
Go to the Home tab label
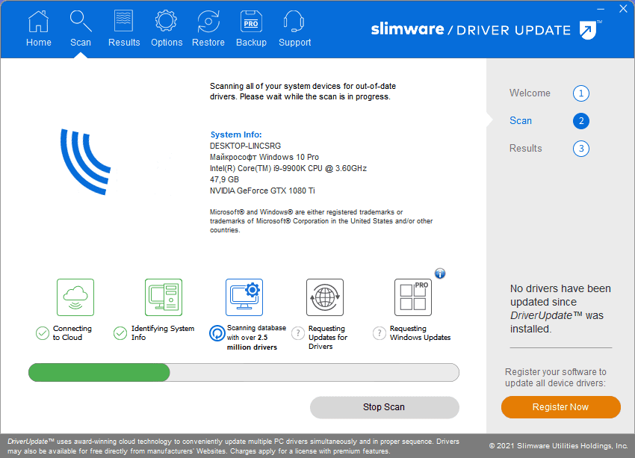pyautogui.click(x=38, y=43)
